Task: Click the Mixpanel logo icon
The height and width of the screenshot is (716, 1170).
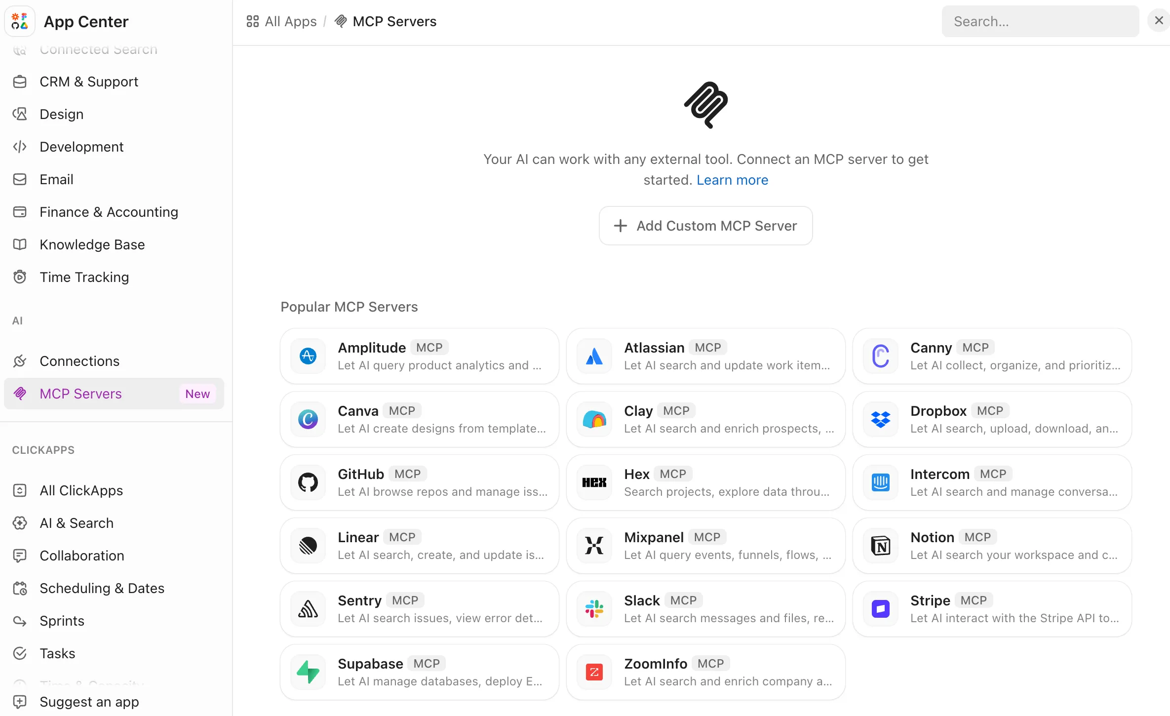Action: 594,546
